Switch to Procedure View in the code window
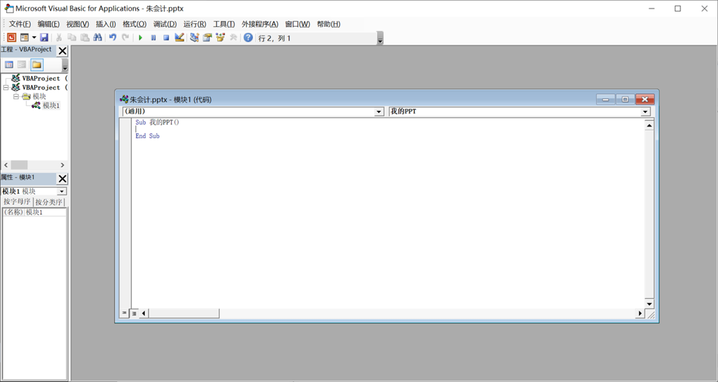718x382 pixels. (124, 313)
